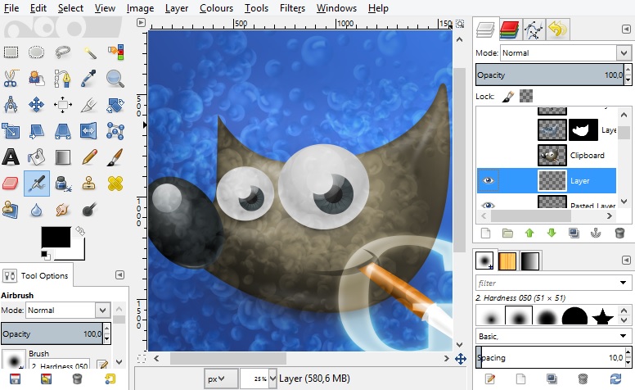This screenshot has width=635, height=390.
Task: Select the Foreground Select tool
Action: pos(37,78)
